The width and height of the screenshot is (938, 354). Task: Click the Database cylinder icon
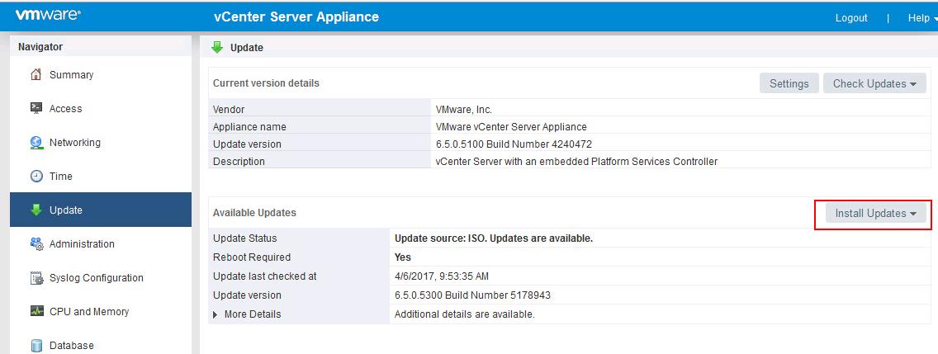36,345
